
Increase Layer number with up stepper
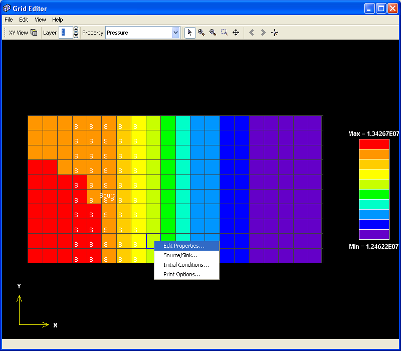click(x=76, y=30)
